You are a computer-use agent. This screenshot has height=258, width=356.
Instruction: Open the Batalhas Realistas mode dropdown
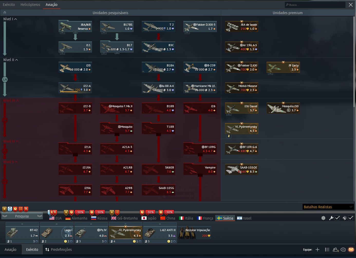tap(328, 207)
